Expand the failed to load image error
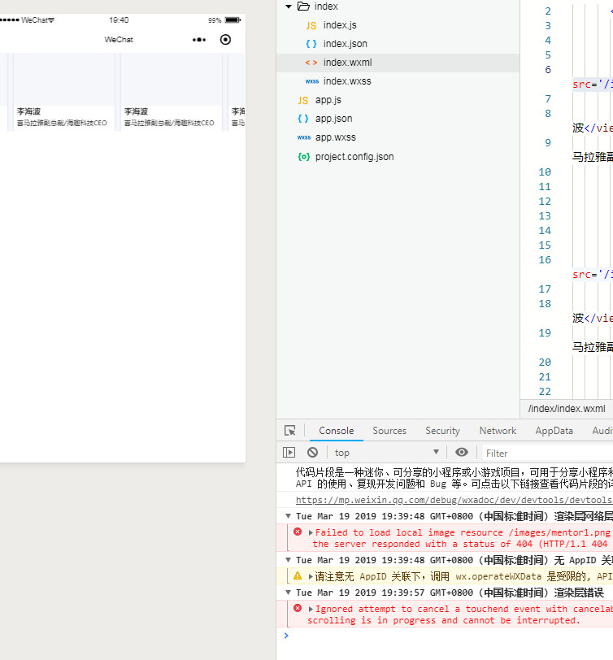This screenshot has height=660, width=613. tap(311, 532)
